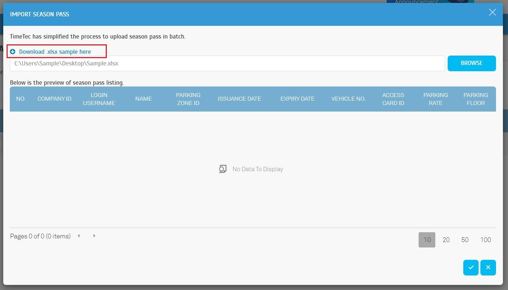This screenshot has height=290, width=508.
Task: Click the download arrow icon beside sample link
Action: coord(13,52)
